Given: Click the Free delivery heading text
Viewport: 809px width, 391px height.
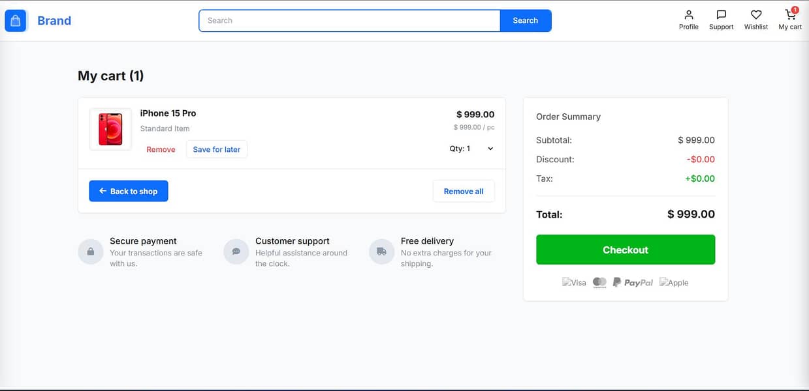Looking at the screenshot, I should point(427,241).
